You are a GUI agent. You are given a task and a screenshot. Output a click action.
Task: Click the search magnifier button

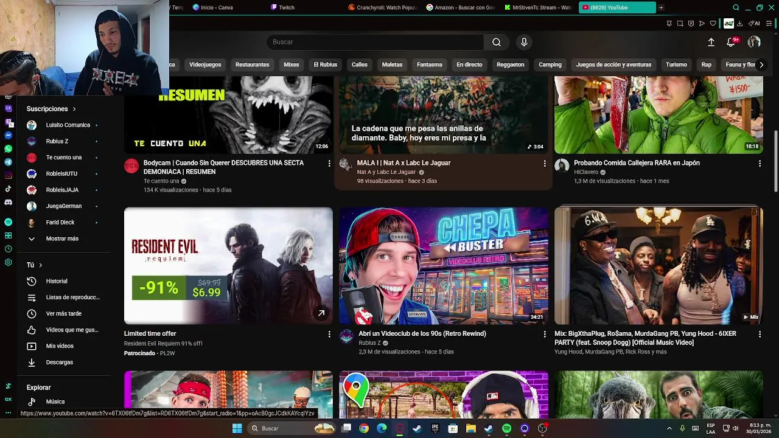click(x=497, y=42)
